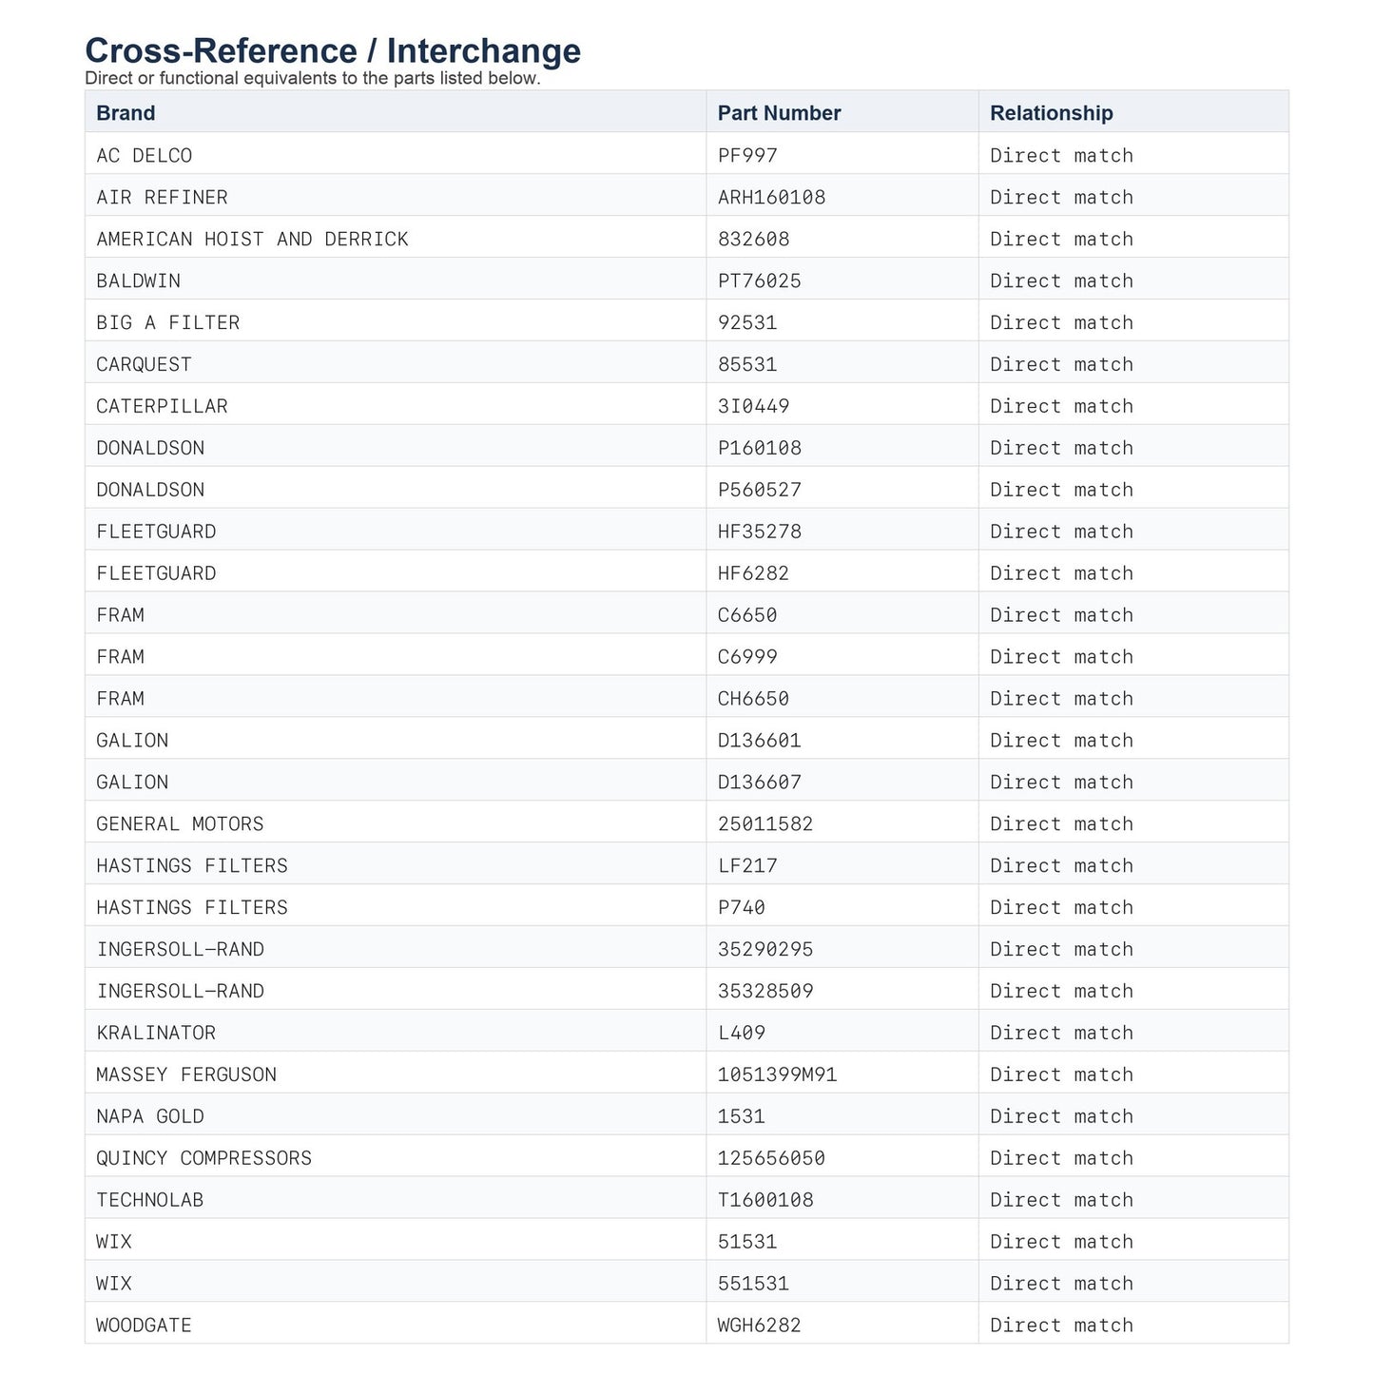Select Fram part number CH6650
Viewport: 1374px width, 1374px height.
coord(753,700)
